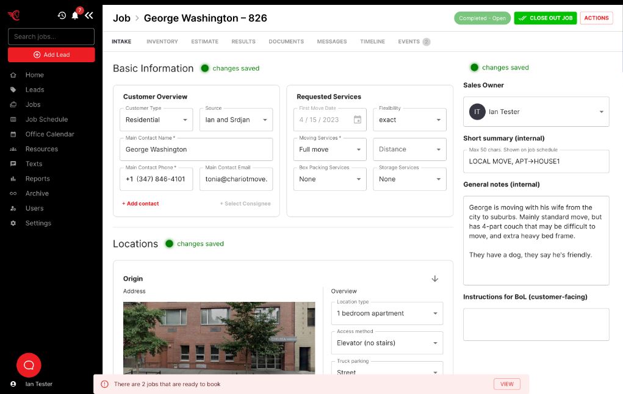Open Storage Services dropdown
This screenshot has height=394, width=623.
click(409, 179)
